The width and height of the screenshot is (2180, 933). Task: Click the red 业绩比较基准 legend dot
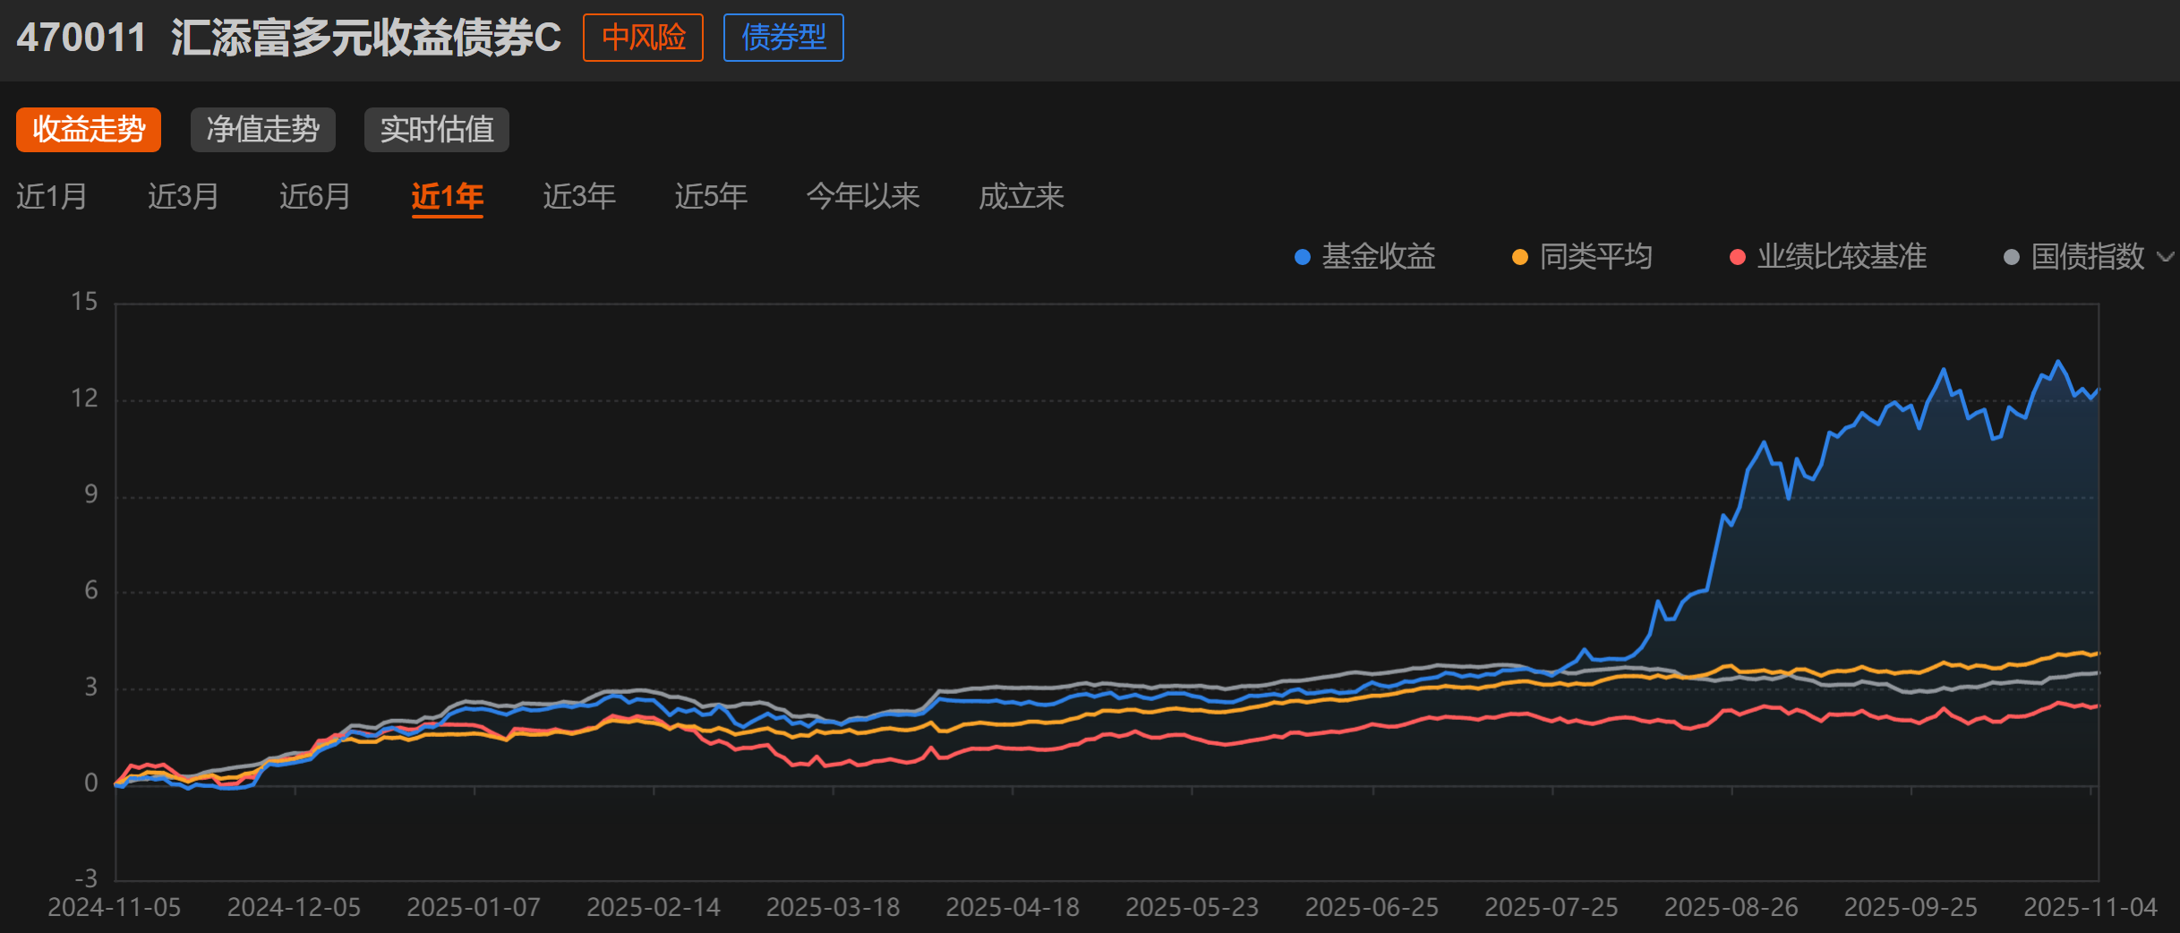(x=1738, y=258)
